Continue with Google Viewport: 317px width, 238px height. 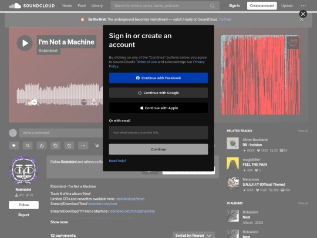coord(158,93)
